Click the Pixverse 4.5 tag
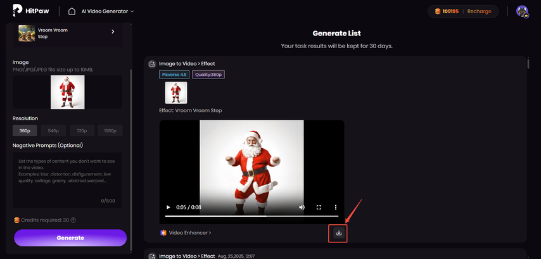541x259 pixels. (174, 75)
